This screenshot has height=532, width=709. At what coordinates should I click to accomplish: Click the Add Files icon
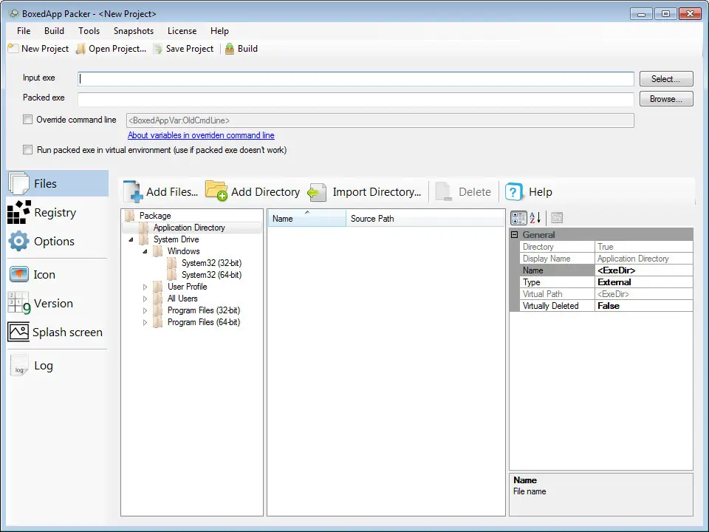pyautogui.click(x=133, y=192)
